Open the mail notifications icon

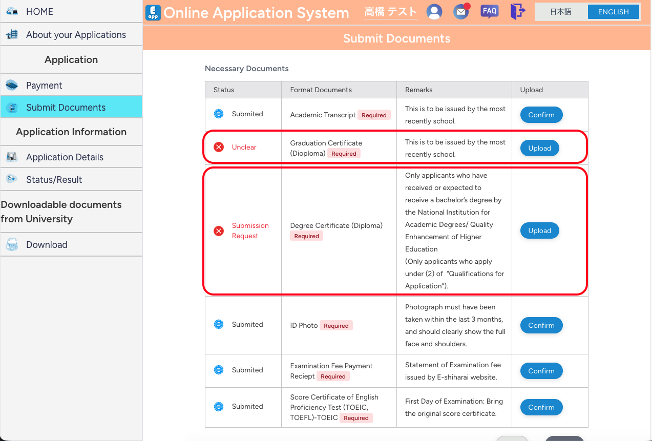[461, 11]
